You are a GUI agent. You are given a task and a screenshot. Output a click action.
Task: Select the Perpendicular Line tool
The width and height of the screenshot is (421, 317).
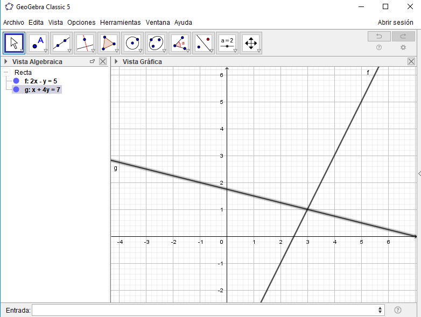pyautogui.click(x=85, y=43)
